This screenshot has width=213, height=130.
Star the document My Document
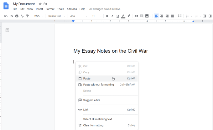(40, 4)
